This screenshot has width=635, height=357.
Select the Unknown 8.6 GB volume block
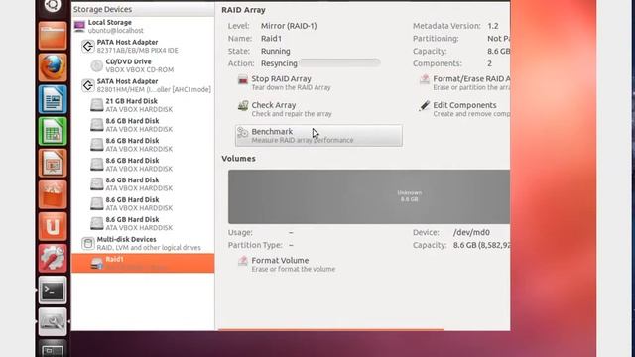point(369,196)
